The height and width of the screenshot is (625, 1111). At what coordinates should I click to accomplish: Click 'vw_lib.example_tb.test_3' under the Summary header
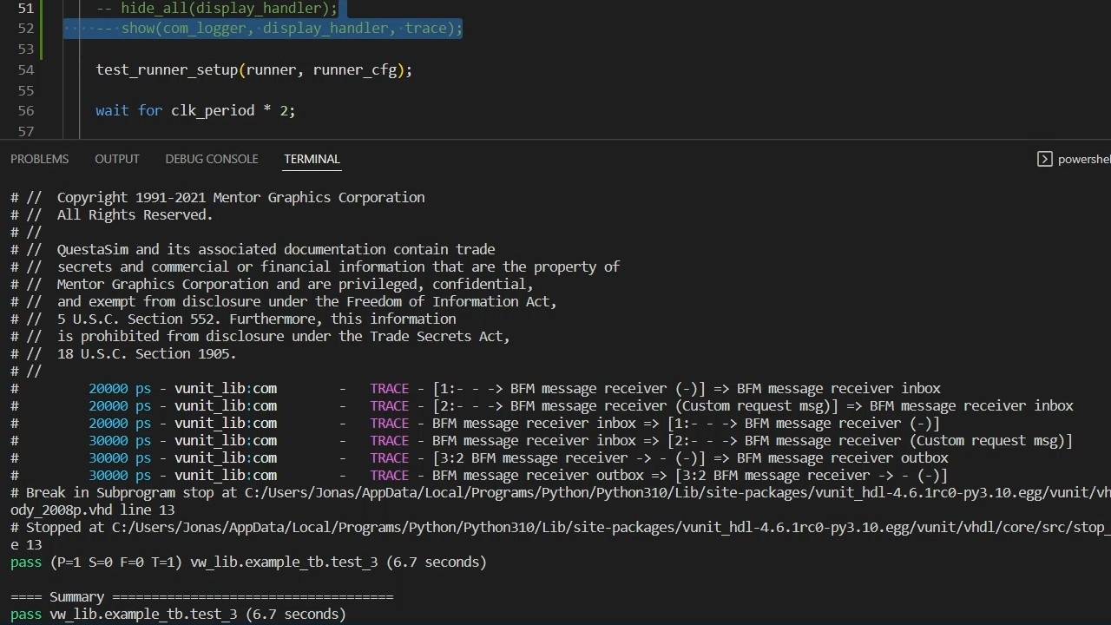coord(143,614)
